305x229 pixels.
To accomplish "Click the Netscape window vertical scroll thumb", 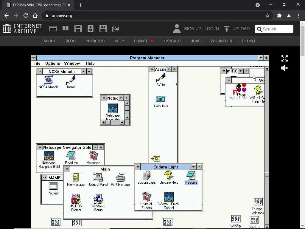I will (x=127, y=108).
